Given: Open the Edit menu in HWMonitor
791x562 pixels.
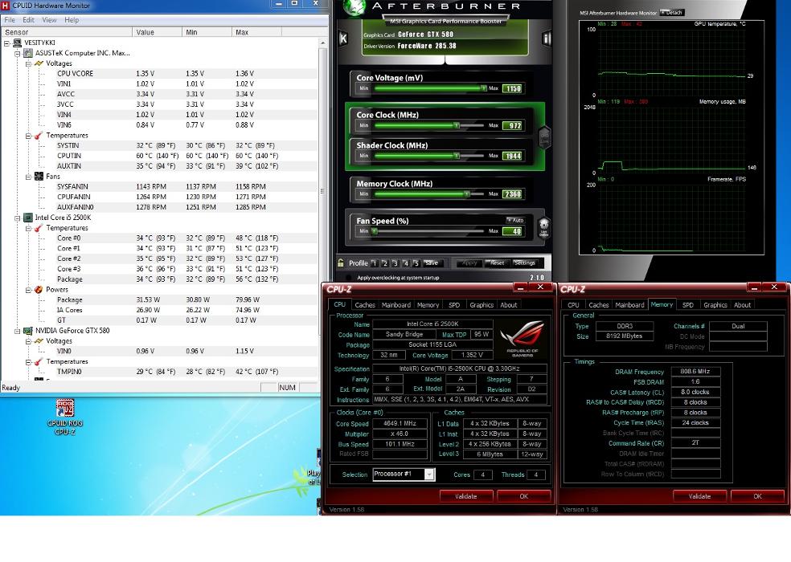Looking at the screenshot, I should [x=28, y=20].
